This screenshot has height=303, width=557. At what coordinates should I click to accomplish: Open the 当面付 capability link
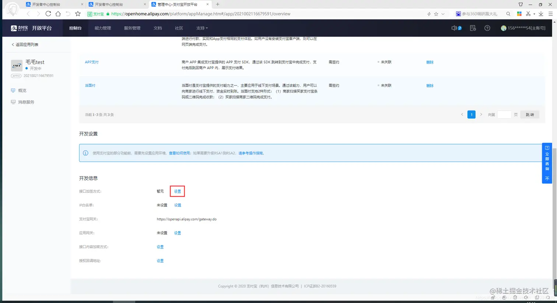point(90,86)
